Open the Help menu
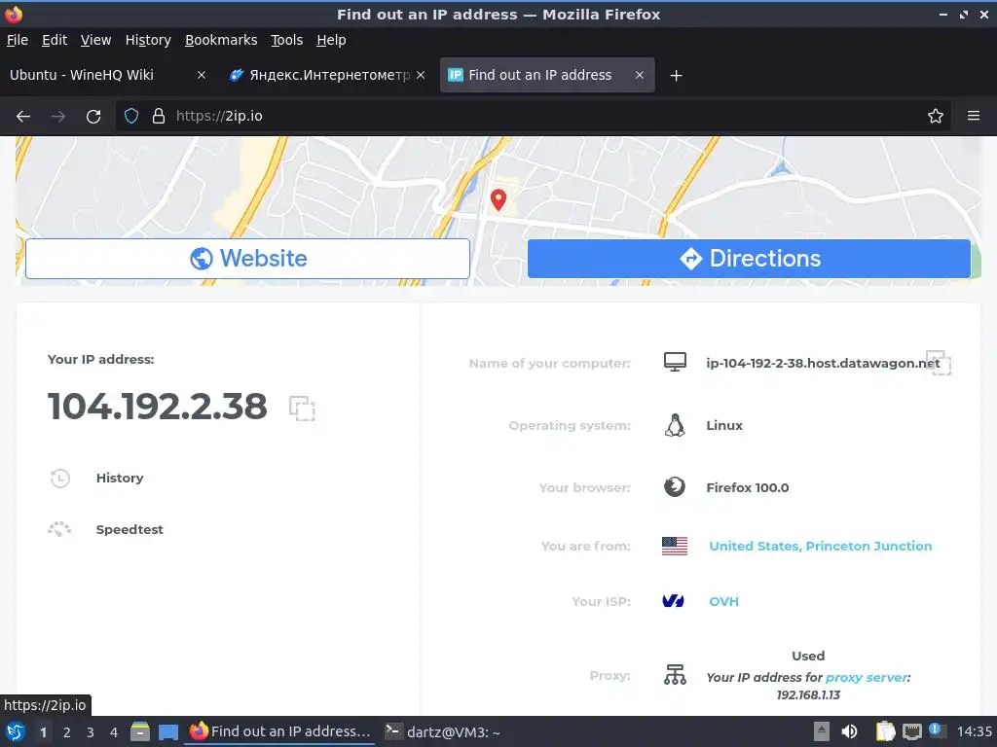Screen dimensions: 997x747 [331, 40]
